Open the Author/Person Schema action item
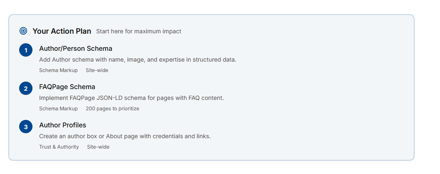This screenshot has width=440, height=174. point(76,49)
